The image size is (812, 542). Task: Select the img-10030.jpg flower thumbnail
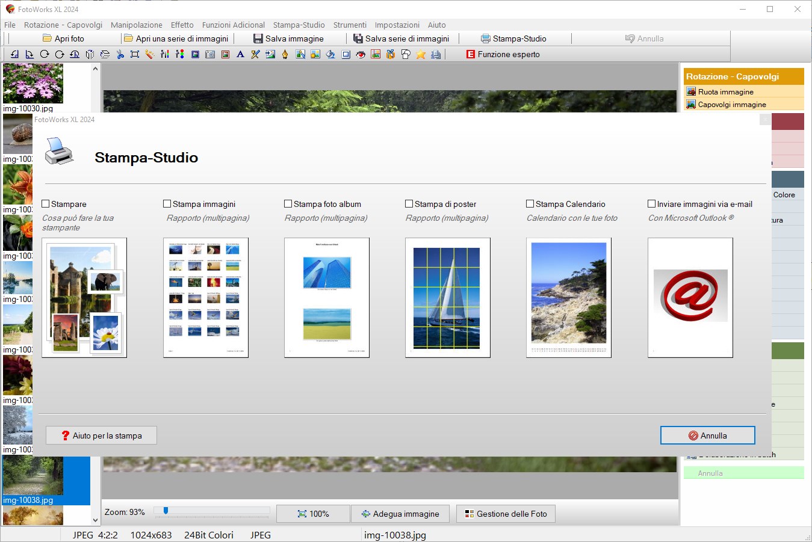(x=33, y=84)
